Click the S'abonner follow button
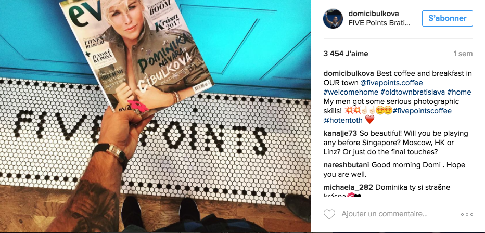Viewport: 485px width, 233px height. (447, 18)
